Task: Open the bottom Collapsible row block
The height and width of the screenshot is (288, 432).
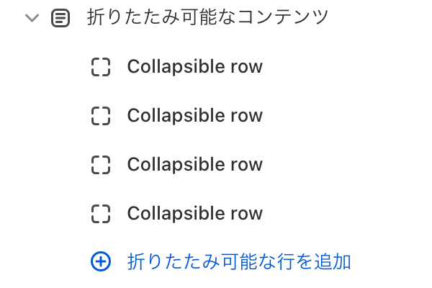Action: (194, 214)
